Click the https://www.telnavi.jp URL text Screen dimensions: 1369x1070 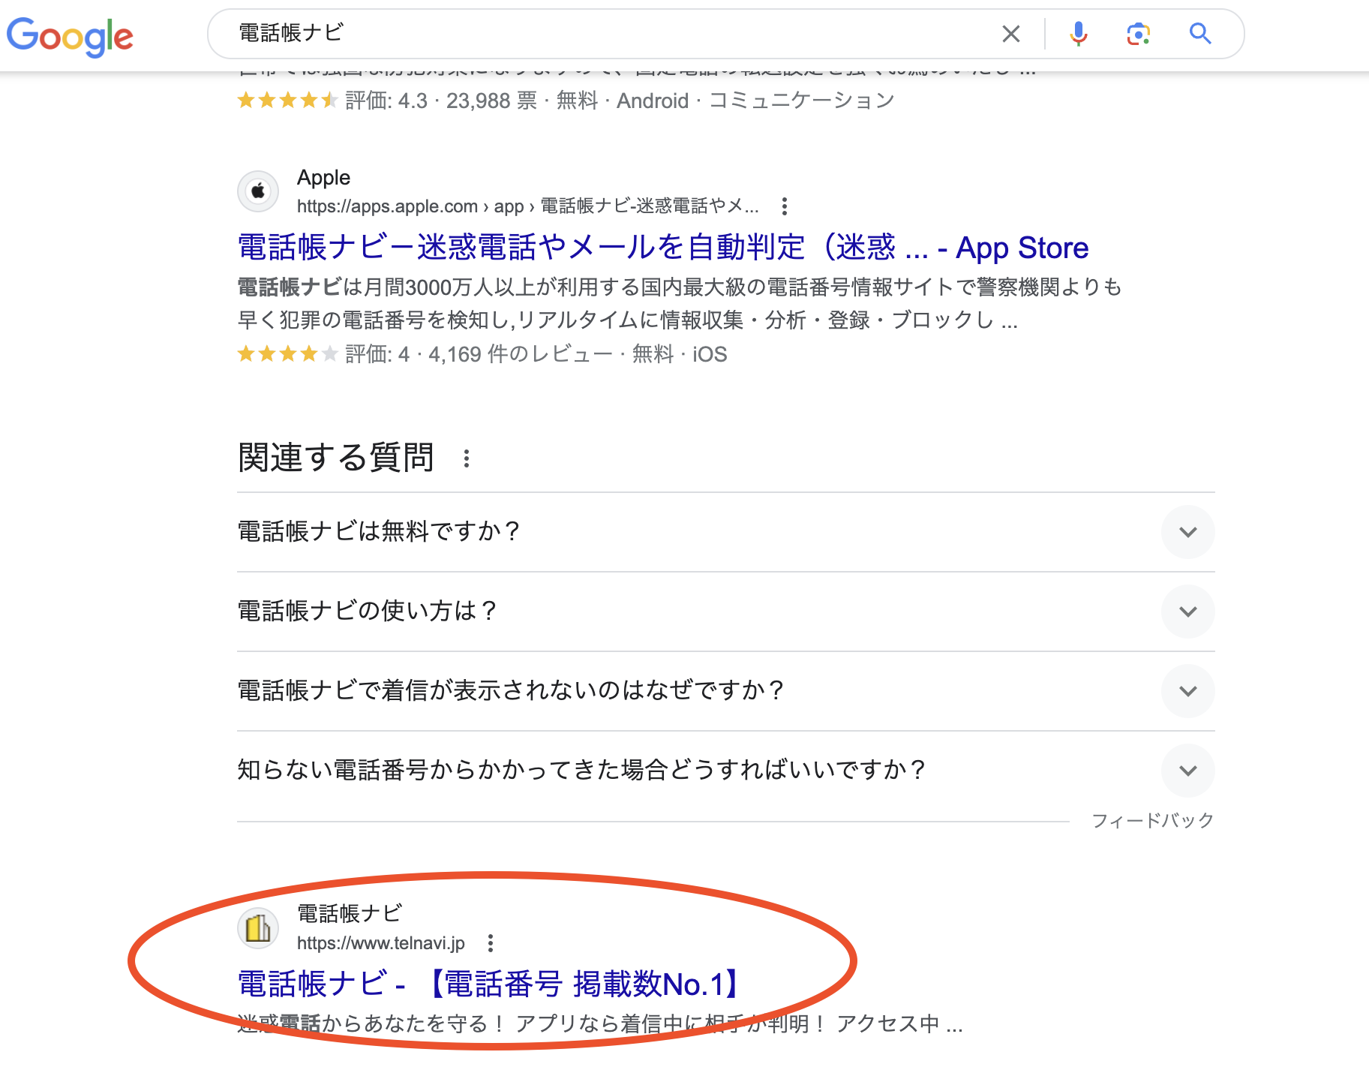(x=380, y=943)
